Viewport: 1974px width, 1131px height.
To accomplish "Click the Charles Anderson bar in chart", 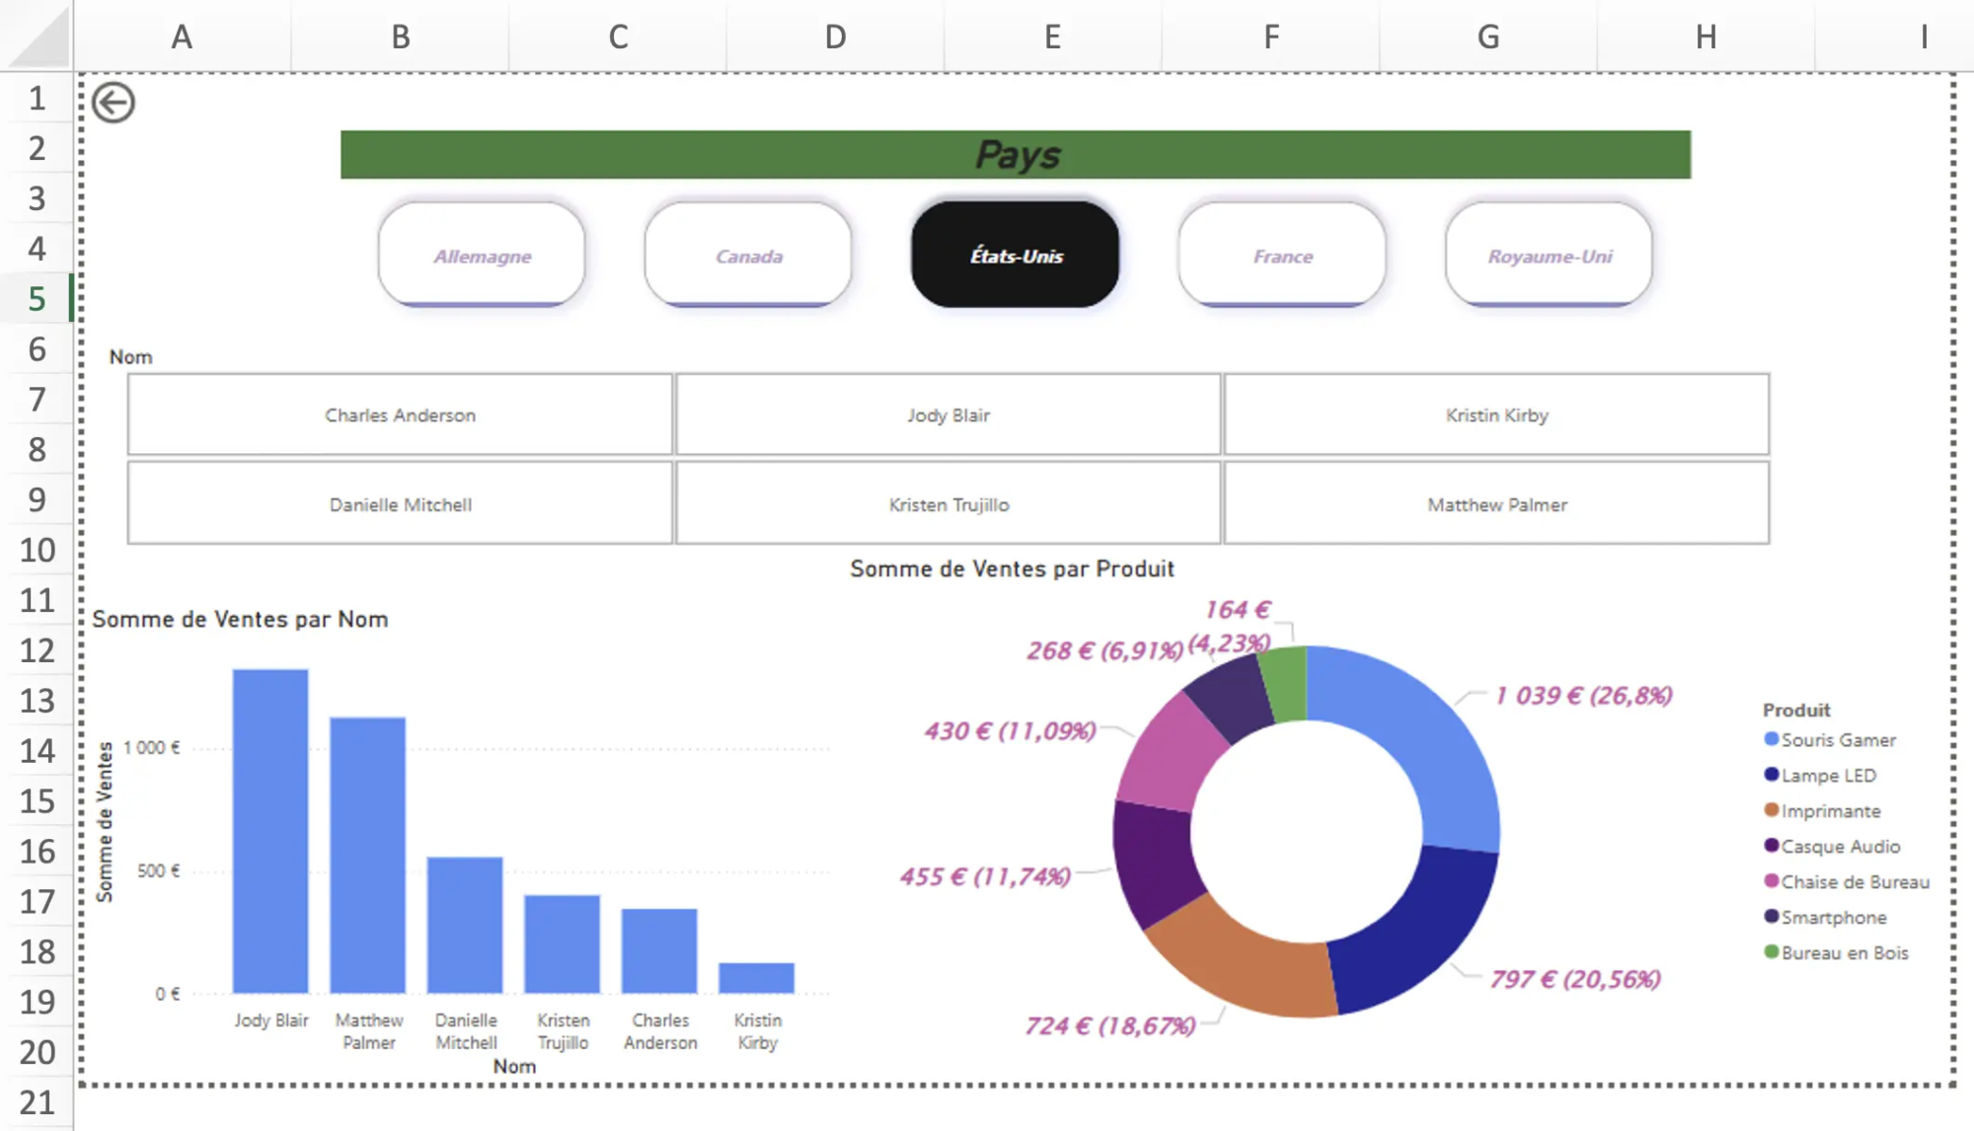I will [659, 950].
